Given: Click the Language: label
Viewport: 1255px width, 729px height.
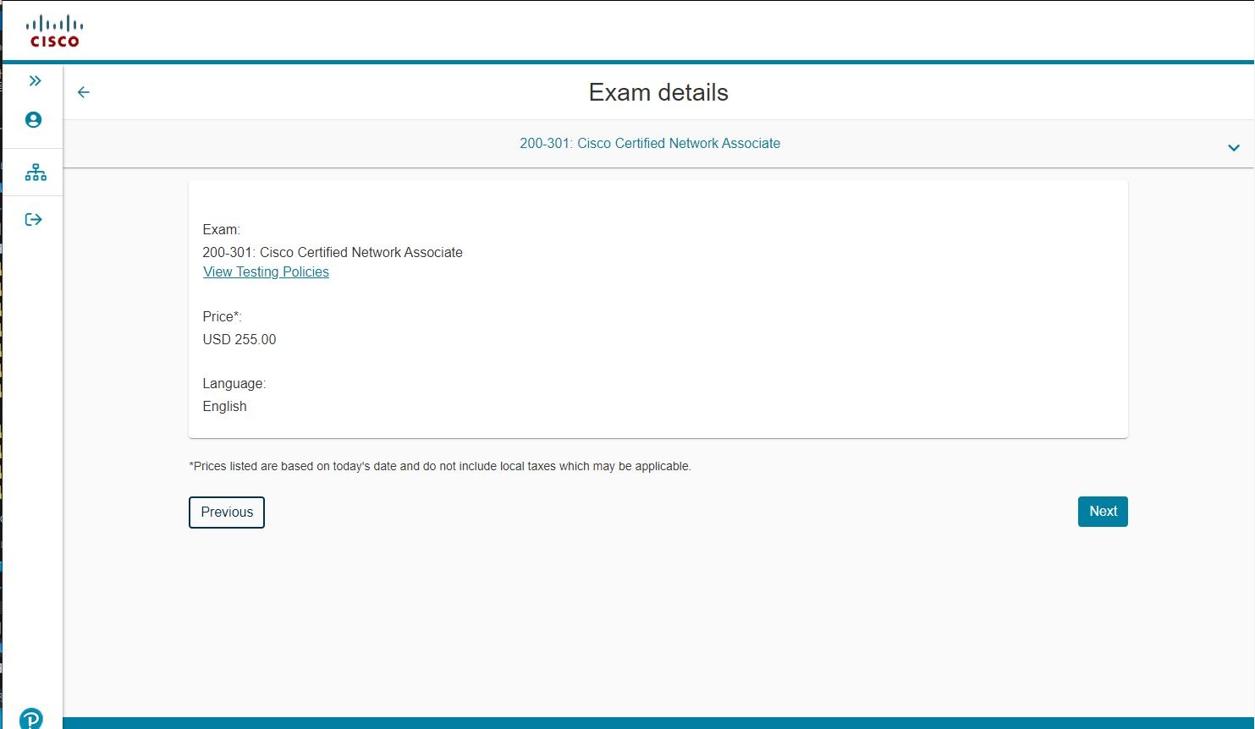Looking at the screenshot, I should point(234,384).
